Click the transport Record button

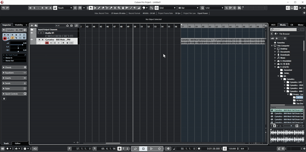(x=159, y=149)
